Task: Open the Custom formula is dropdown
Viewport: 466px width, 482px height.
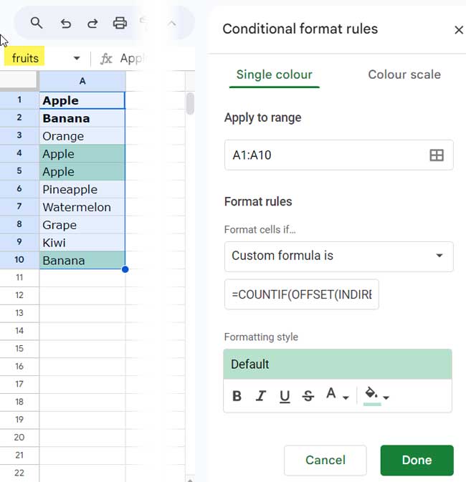Action: point(339,256)
